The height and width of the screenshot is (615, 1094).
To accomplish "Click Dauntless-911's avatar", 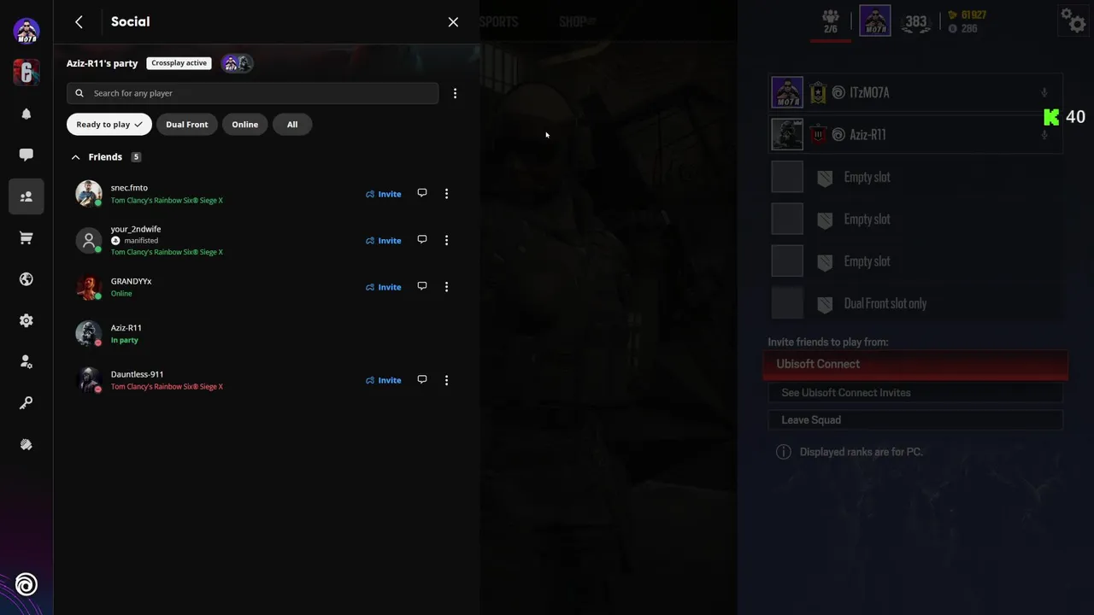I will click(x=89, y=380).
